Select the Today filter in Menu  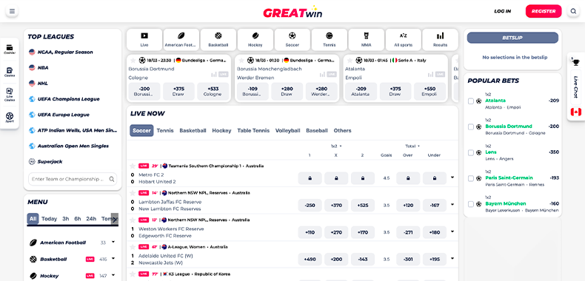click(x=50, y=219)
